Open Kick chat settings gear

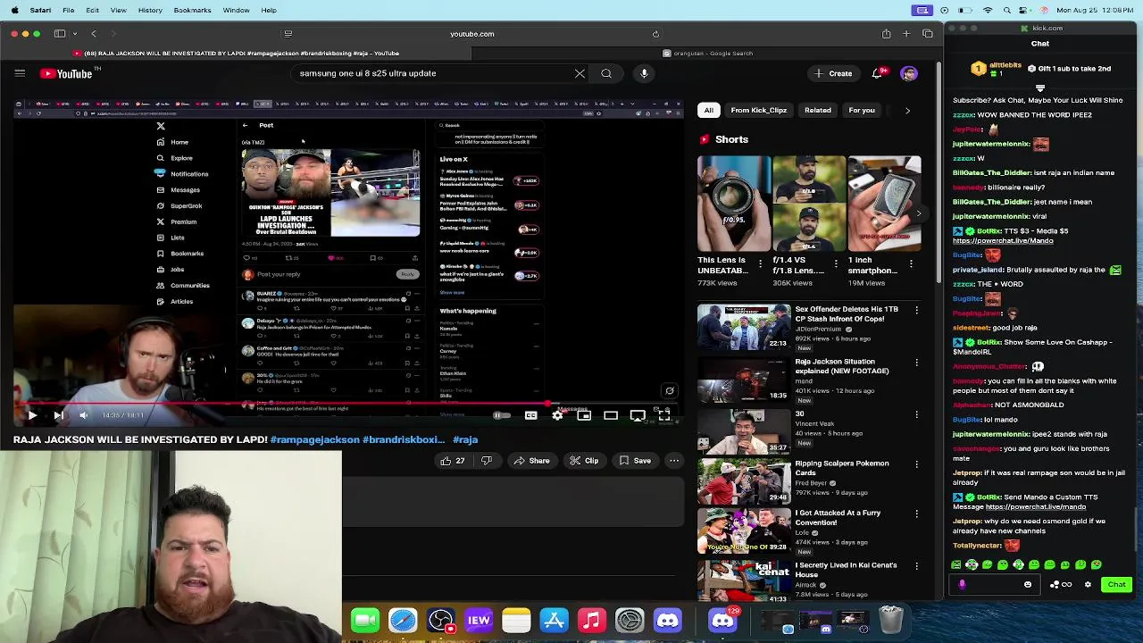coord(1088,585)
